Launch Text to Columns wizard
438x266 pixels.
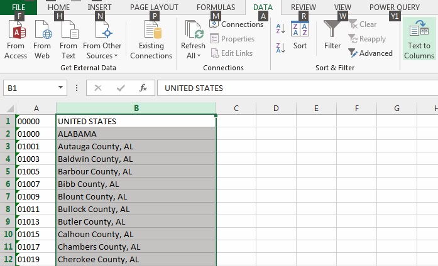(419, 39)
